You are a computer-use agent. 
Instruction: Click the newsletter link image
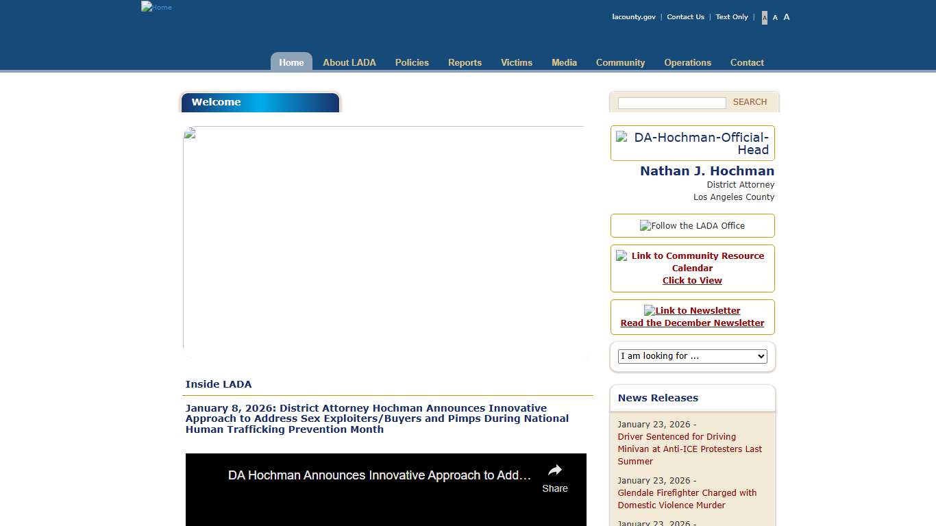[692, 310]
